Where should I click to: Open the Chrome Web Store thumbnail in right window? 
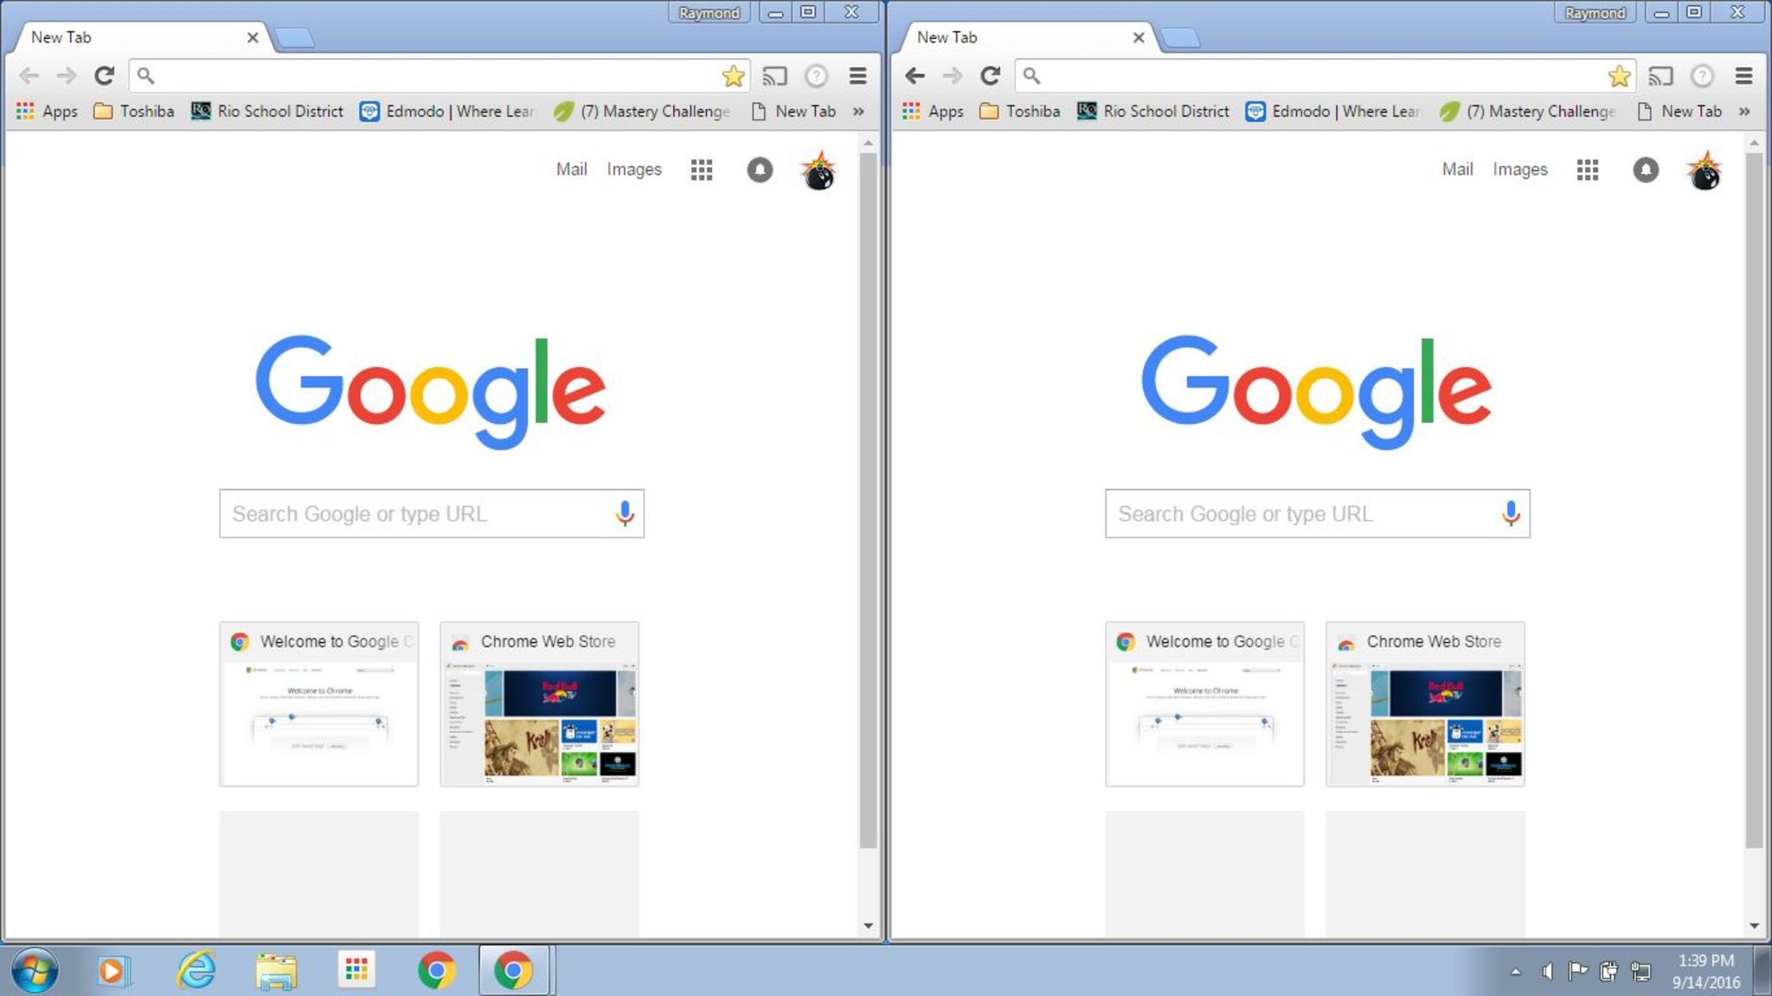point(1425,704)
